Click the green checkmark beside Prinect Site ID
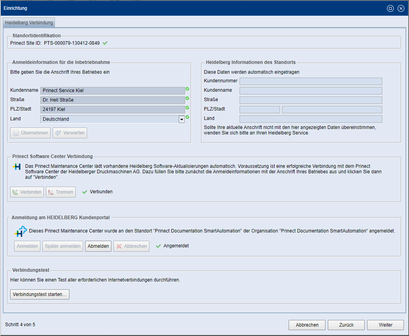The width and height of the screenshot is (409, 336). point(105,43)
